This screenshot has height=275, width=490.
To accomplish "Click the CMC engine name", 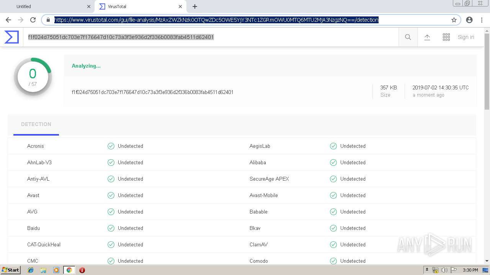I will (x=33, y=261).
